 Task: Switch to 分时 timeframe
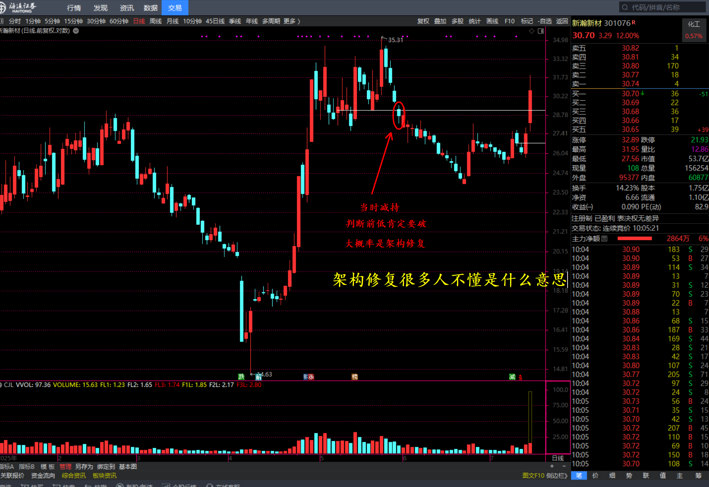(x=15, y=21)
